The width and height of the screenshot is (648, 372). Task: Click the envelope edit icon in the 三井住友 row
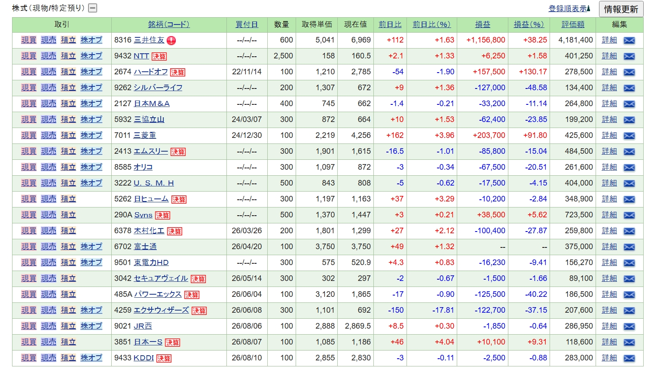[629, 40]
